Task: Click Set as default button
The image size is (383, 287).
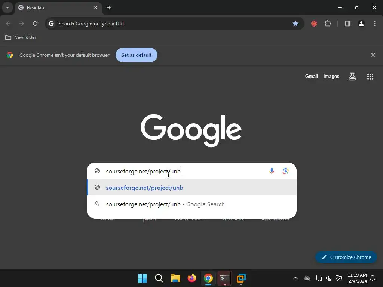Action: click(x=136, y=55)
